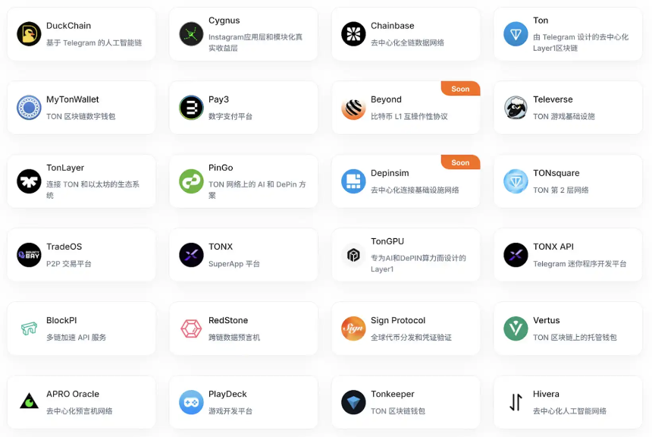Click the Soon badge on Beyond card
The image size is (652, 437).
pyautogui.click(x=460, y=89)
